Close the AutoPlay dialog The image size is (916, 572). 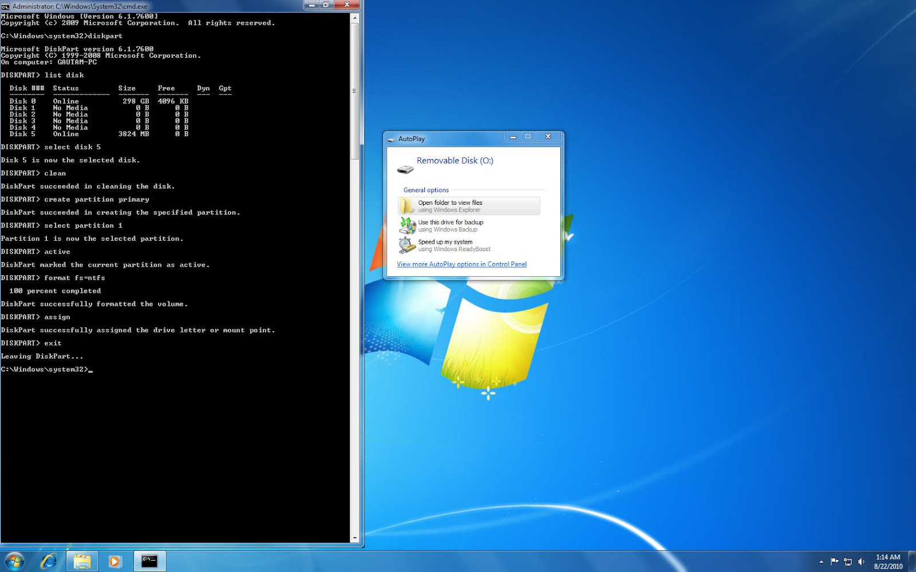tap(548, 137)
